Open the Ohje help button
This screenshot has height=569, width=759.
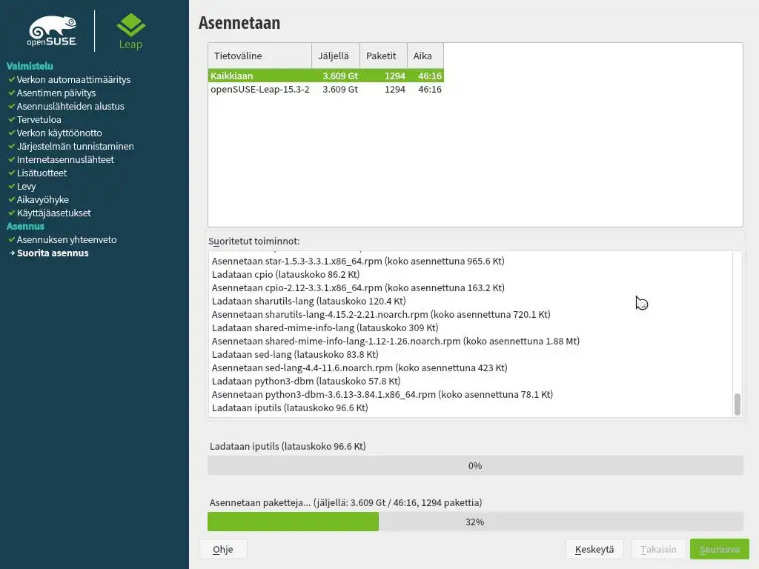[222, 549]
